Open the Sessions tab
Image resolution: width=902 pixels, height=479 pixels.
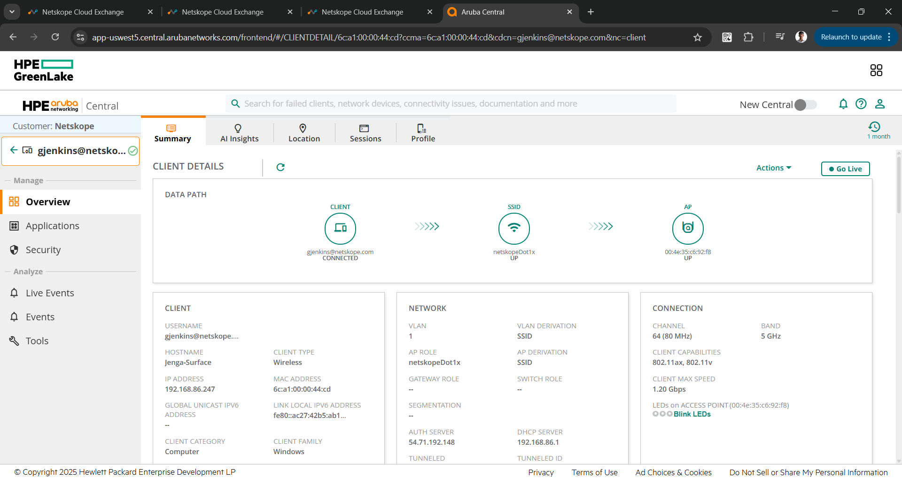tap(365, 133)
